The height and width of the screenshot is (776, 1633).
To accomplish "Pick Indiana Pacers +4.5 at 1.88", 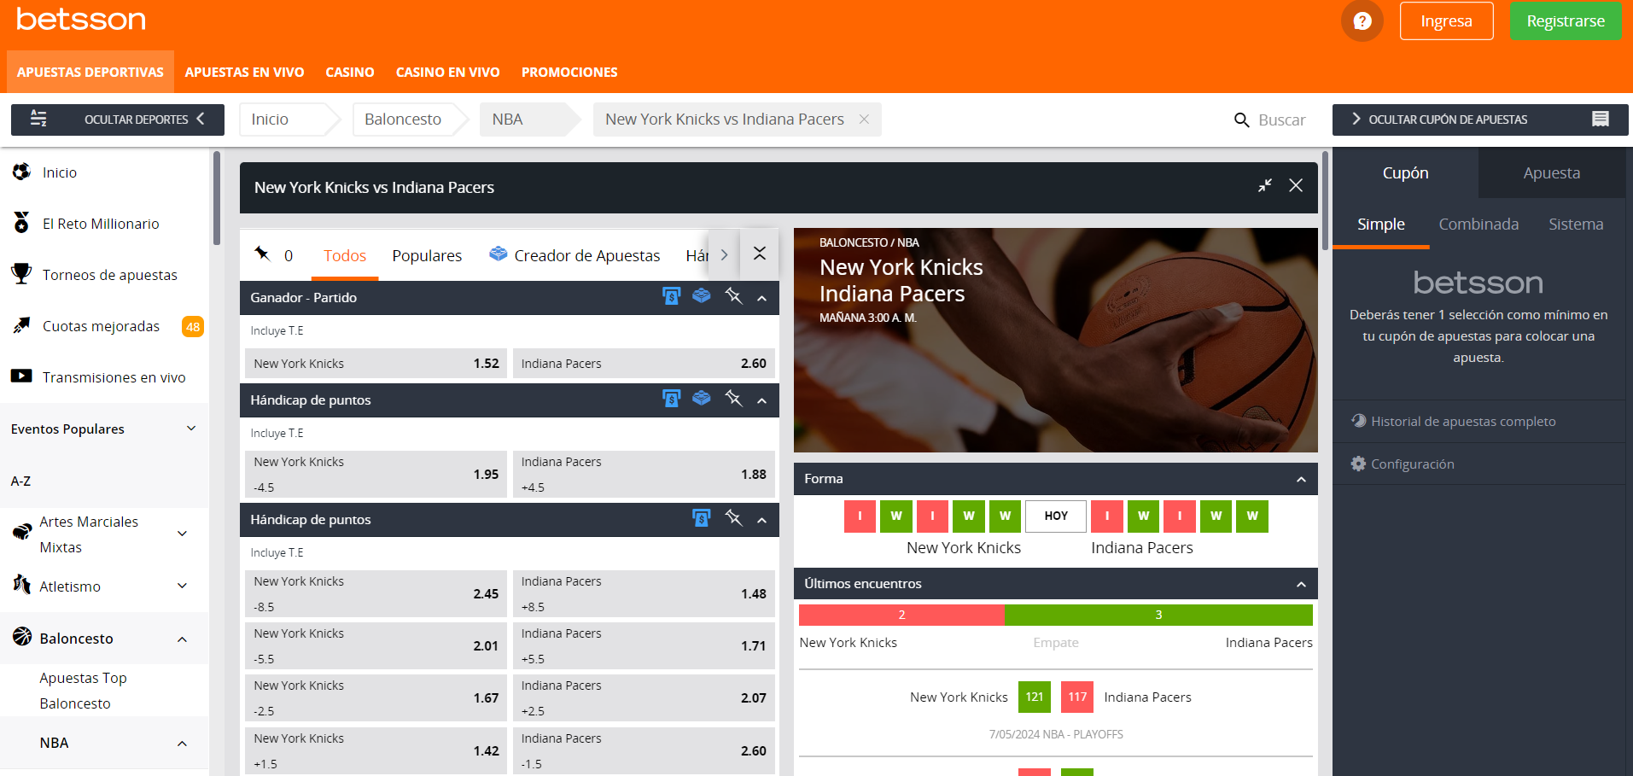I will 644,475.
